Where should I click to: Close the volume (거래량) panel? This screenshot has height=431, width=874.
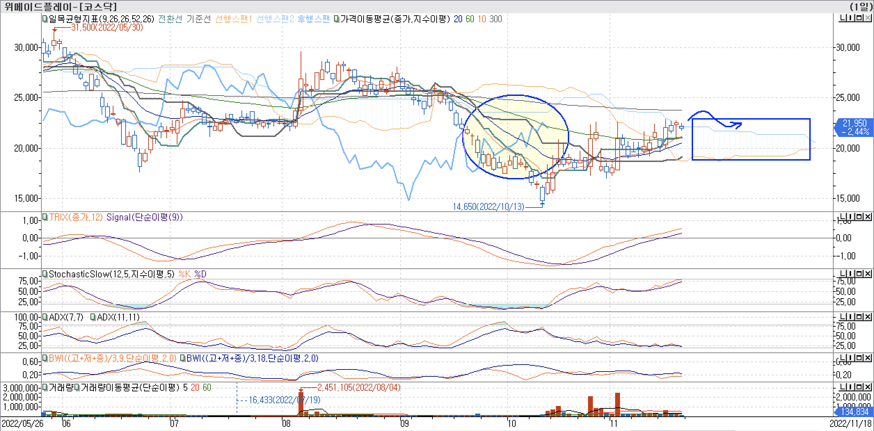click(x=867, y=387)
